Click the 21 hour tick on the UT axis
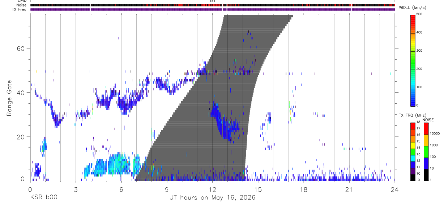Viewport: 444px width, 205px height. (x=349, y=189)
